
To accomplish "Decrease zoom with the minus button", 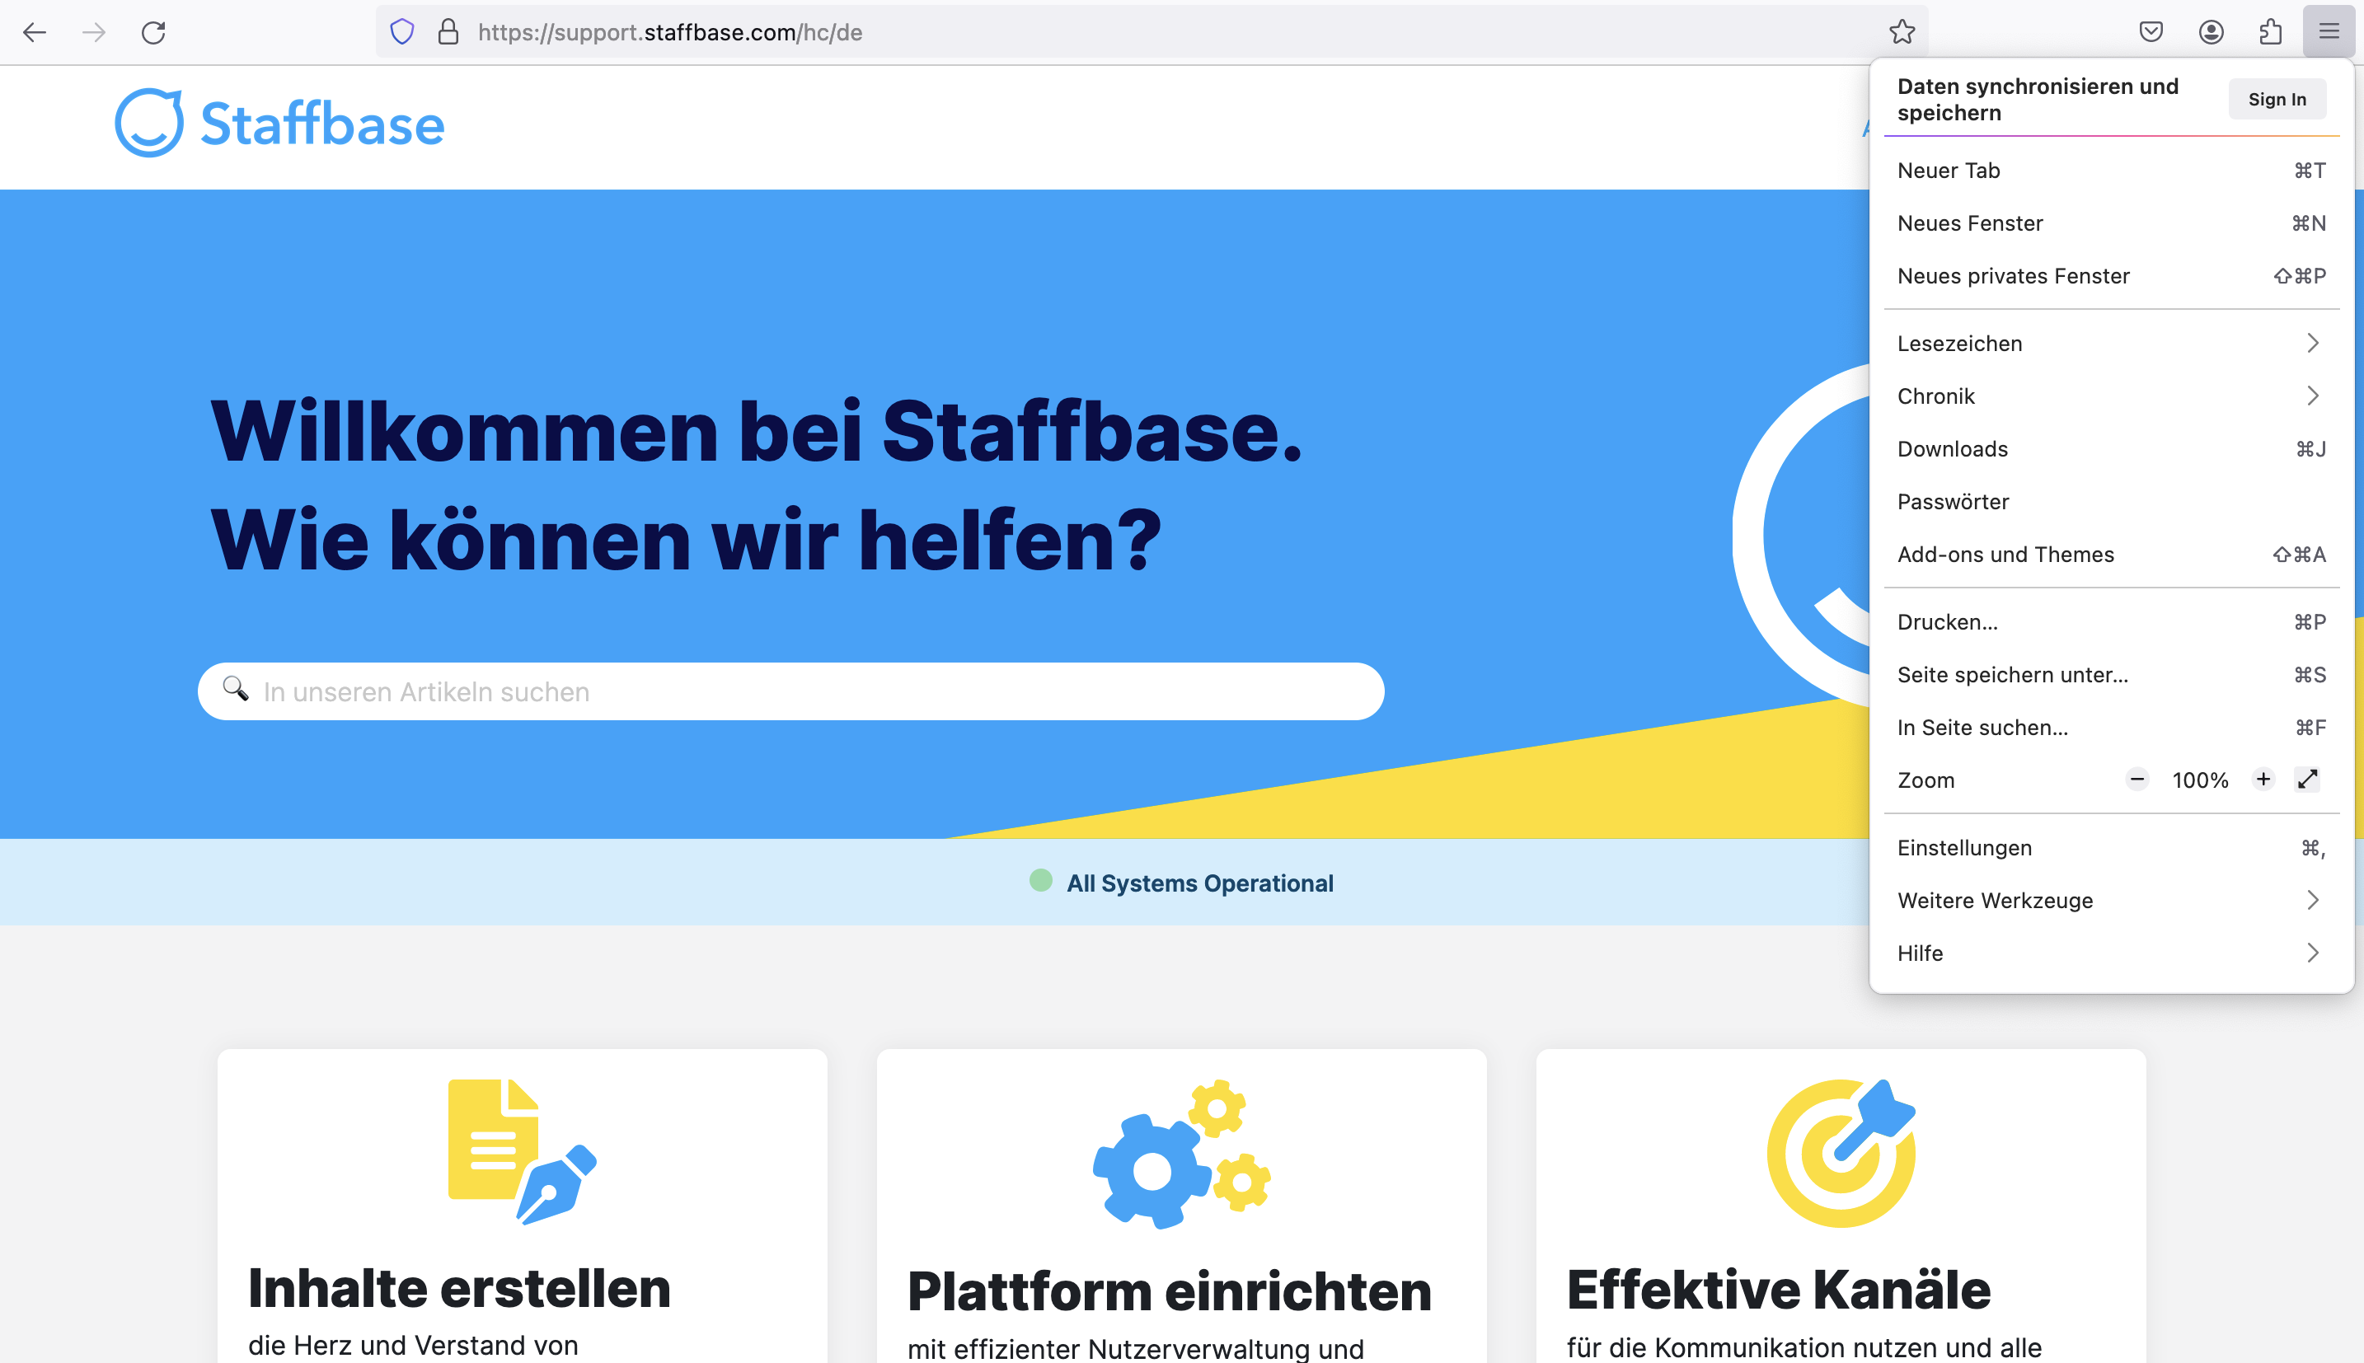I will pyautogui.click(x=2137, y=780).
